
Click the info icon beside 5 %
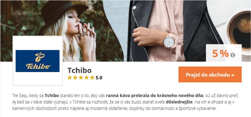(x=233, y=55)
